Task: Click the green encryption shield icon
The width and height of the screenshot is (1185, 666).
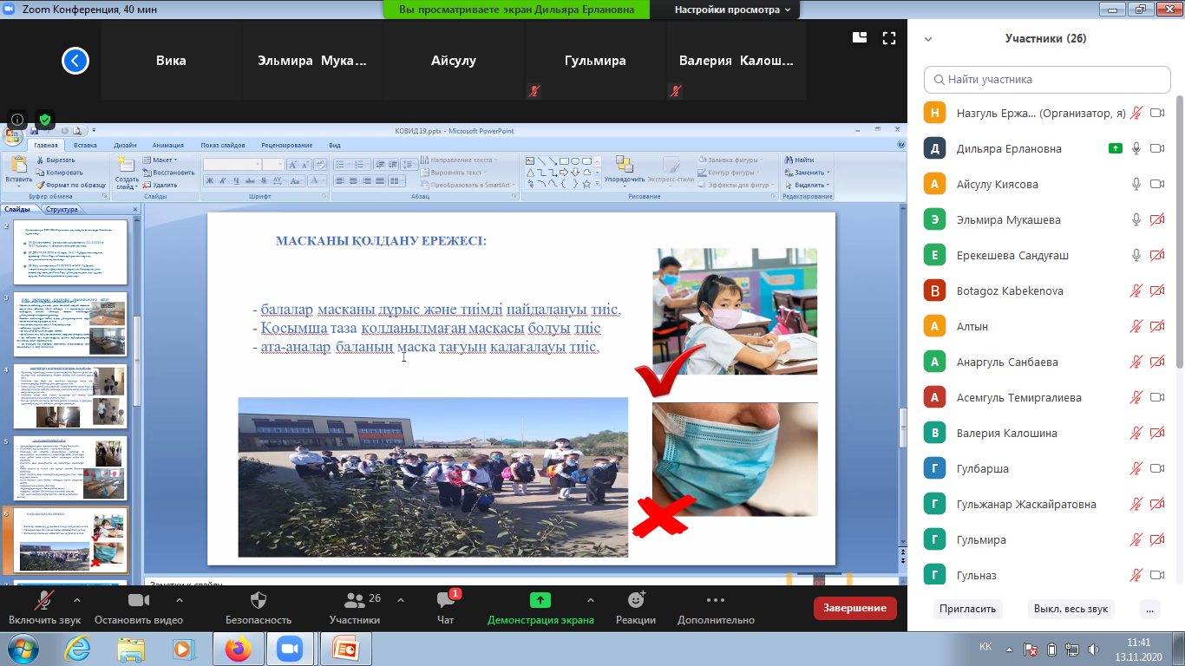Action: (45, 120)
